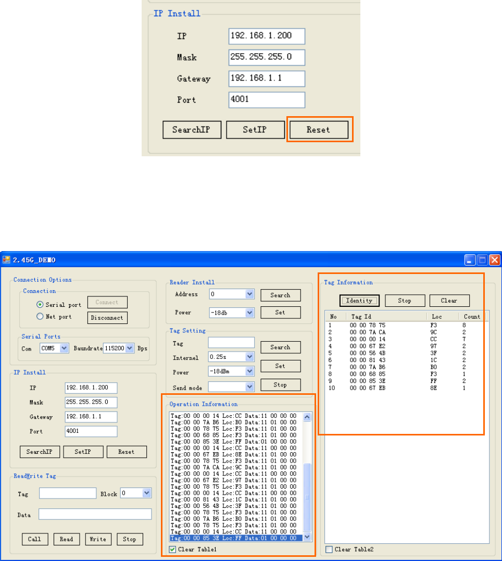
Task: Click the Gateway field in the demo window
Action: click(91, 417)
